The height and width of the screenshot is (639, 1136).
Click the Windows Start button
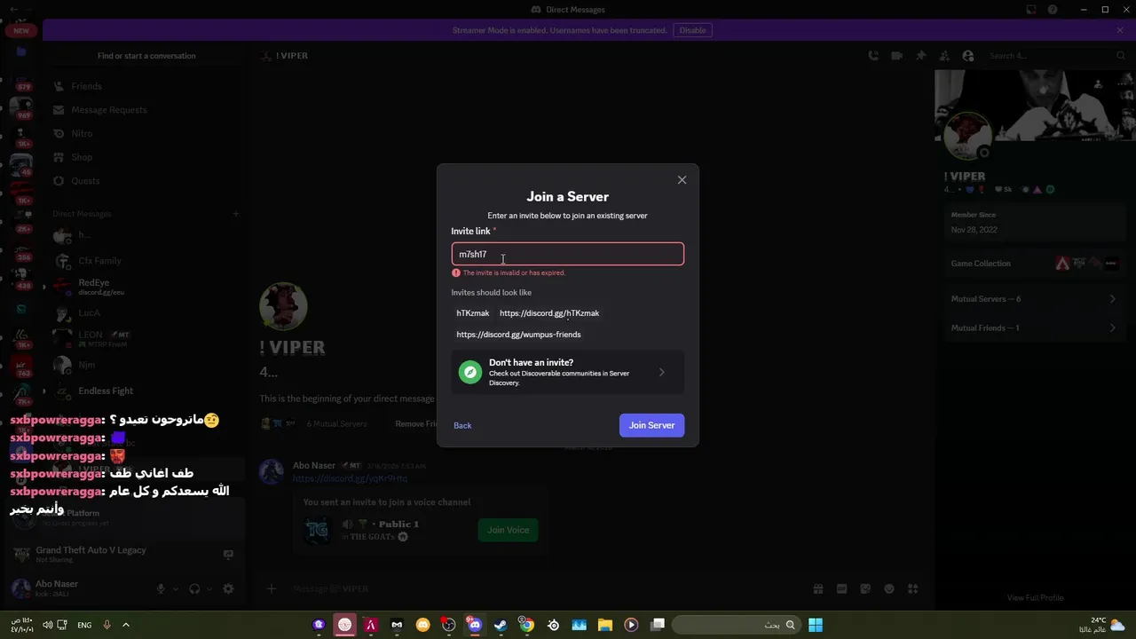tap(816, 625)
